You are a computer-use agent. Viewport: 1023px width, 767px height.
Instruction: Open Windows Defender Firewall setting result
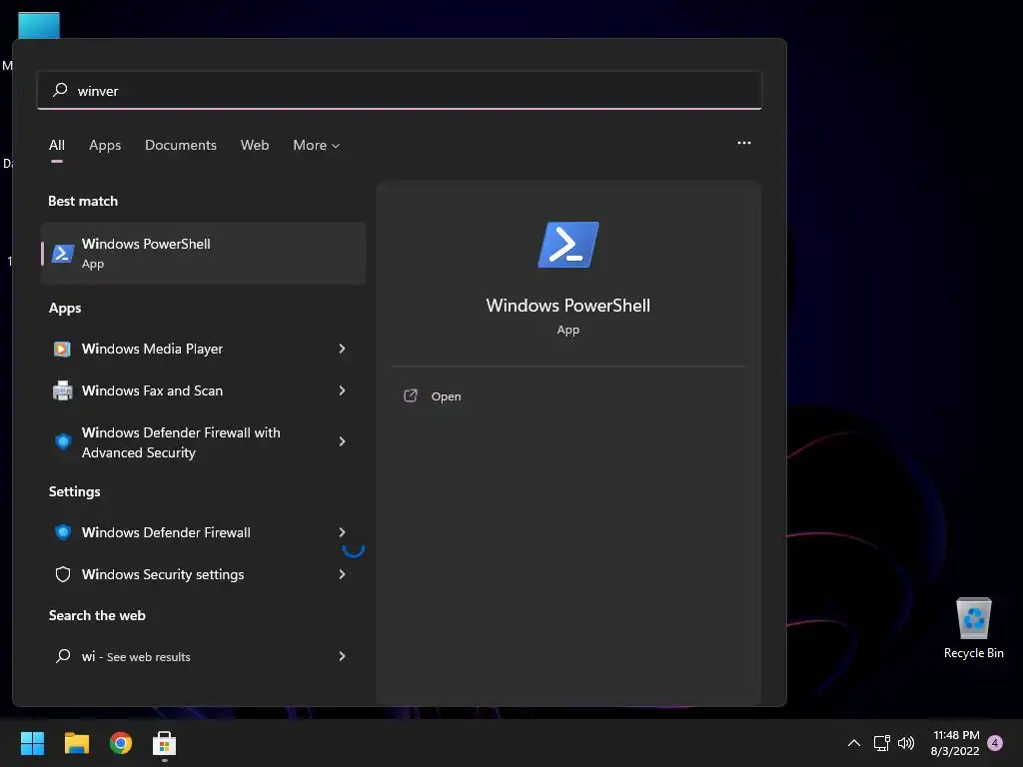pos(203,532)
